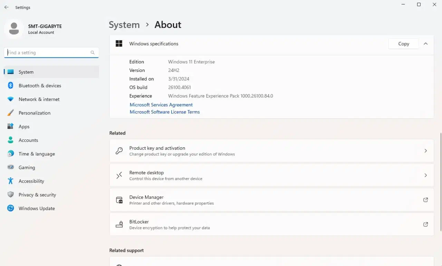Click the Find a setting search box

[x=48, y=53]
